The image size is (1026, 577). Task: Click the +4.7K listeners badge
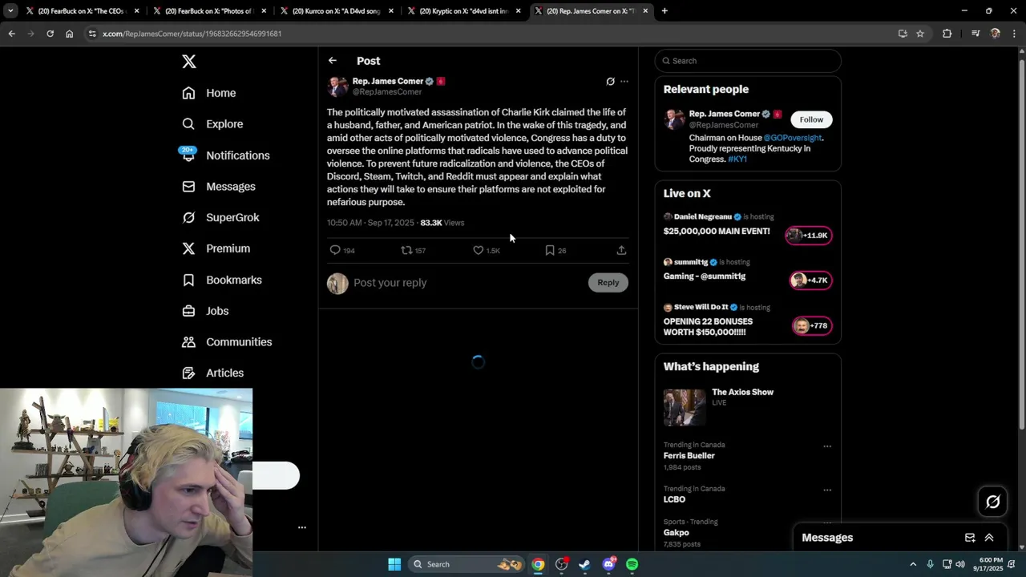810,280
